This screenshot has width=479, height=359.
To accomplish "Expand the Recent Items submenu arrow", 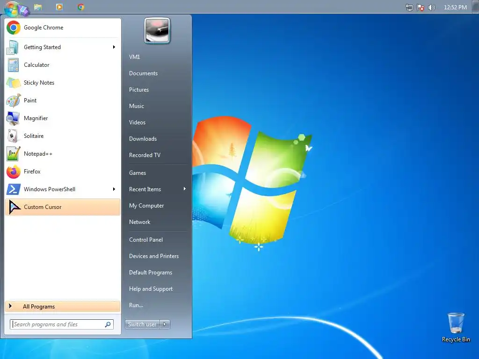I will pos(184,189).
